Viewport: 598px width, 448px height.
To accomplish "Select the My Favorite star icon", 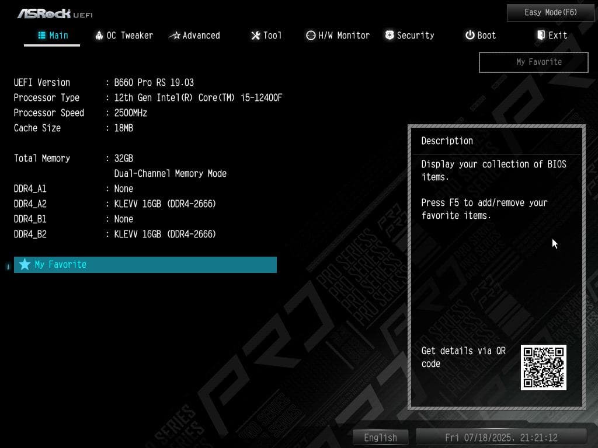I will (25, 264).
